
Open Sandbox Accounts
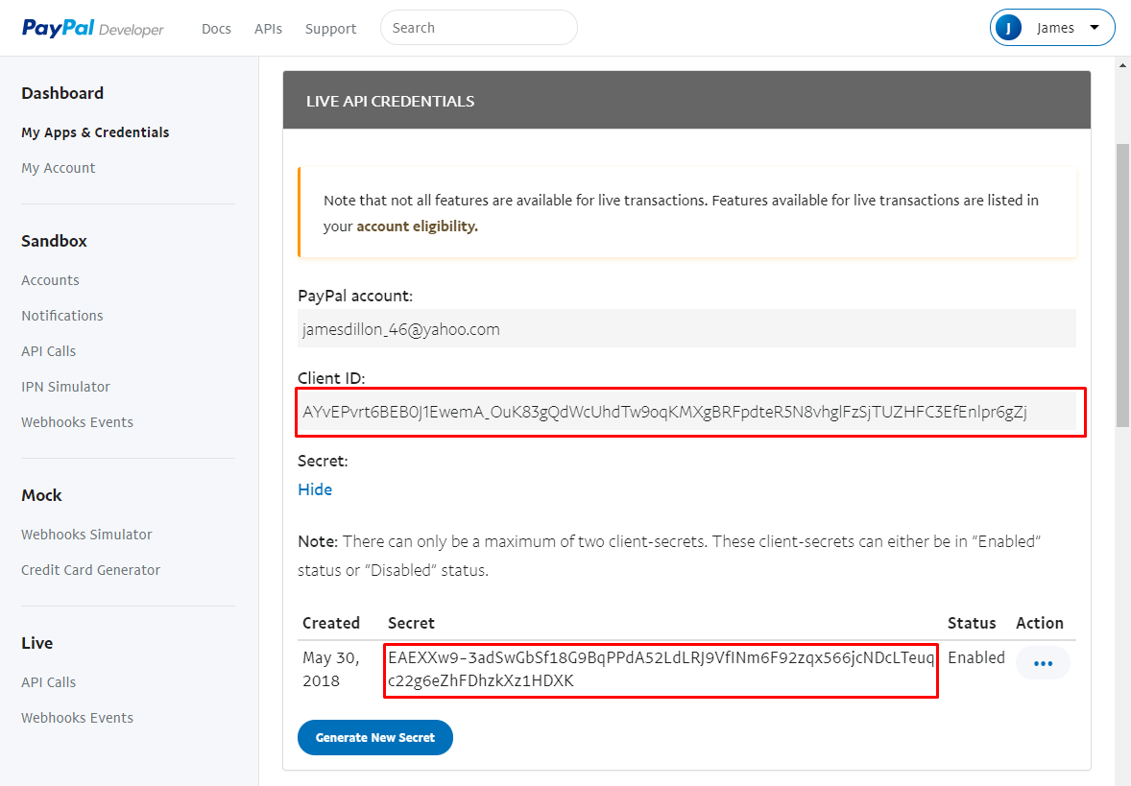point(51,280)
